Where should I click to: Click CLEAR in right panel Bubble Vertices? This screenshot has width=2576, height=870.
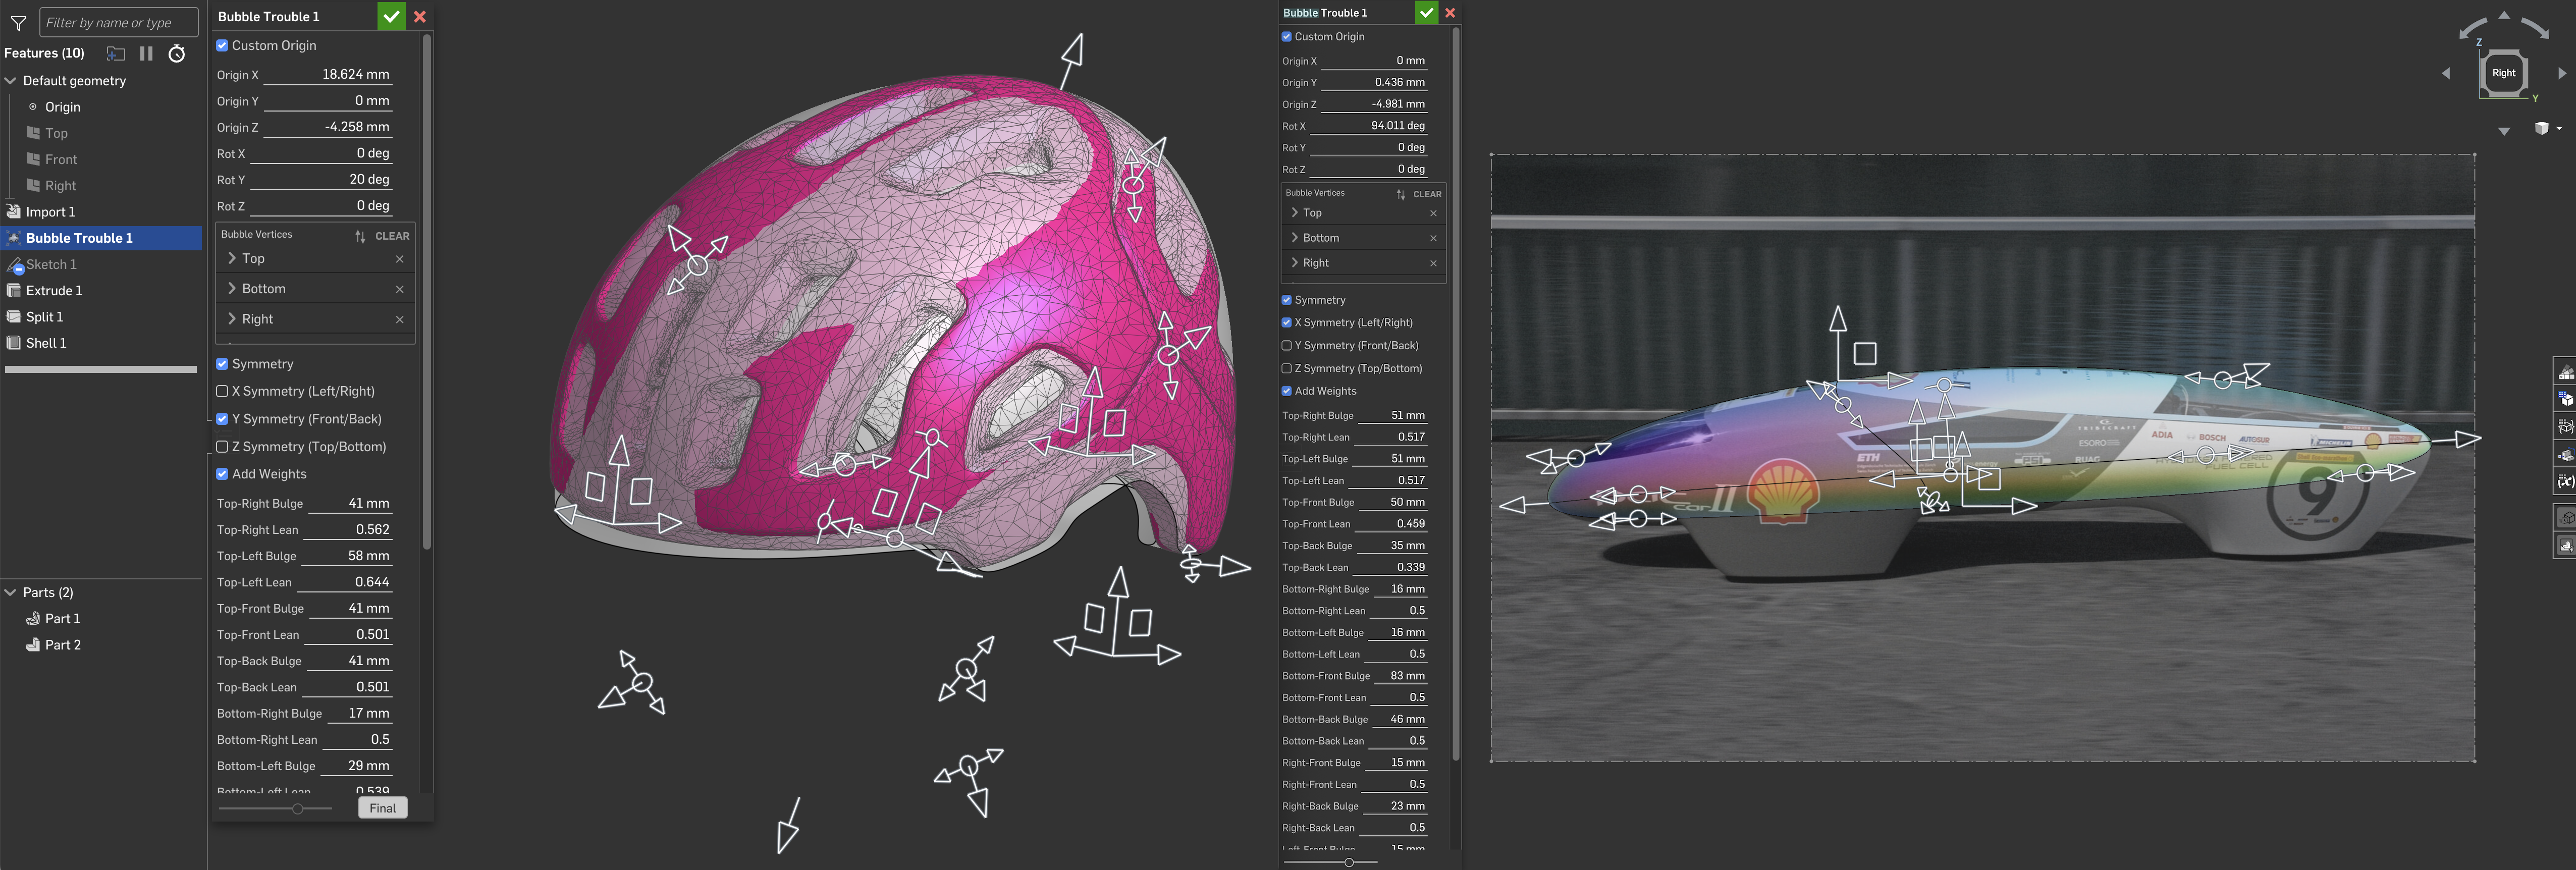coord(1426,194)
